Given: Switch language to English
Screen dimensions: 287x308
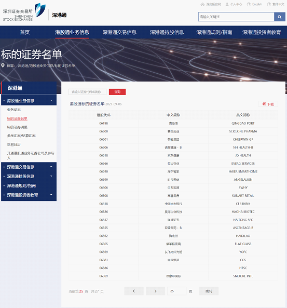Looking at the screenshot, I should point(254,4).
